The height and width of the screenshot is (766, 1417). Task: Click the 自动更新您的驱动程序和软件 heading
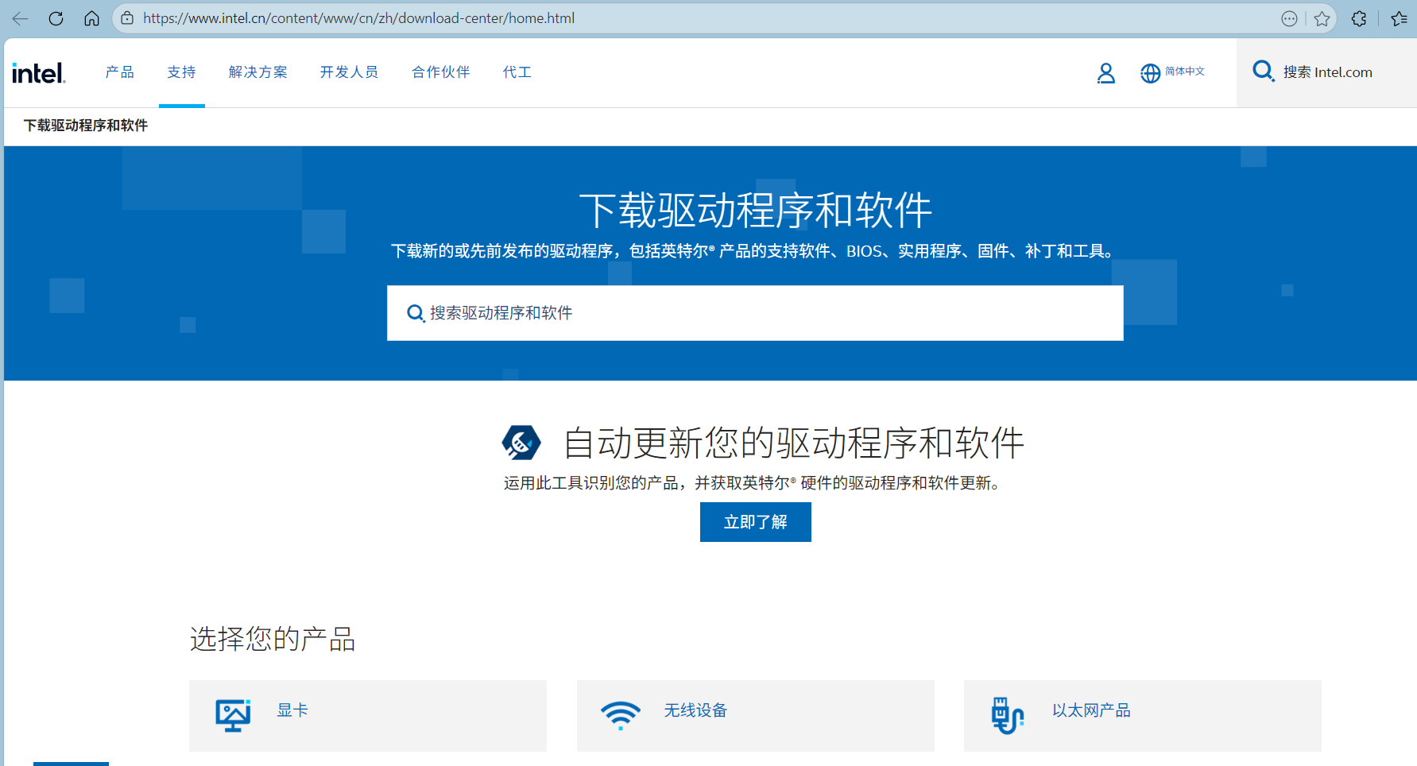click(793, 443)
